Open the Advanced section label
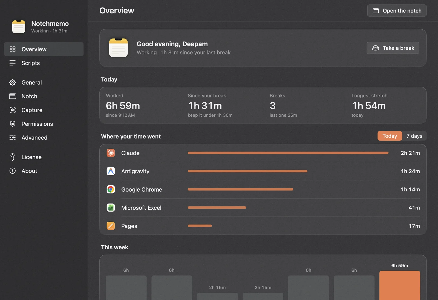The image size is (438, 300). coord(34,138)
